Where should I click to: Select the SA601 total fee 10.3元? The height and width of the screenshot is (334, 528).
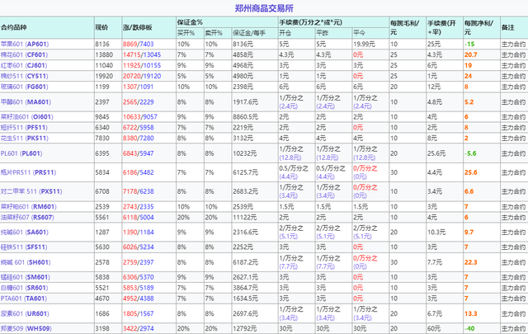tap(436, 233)
